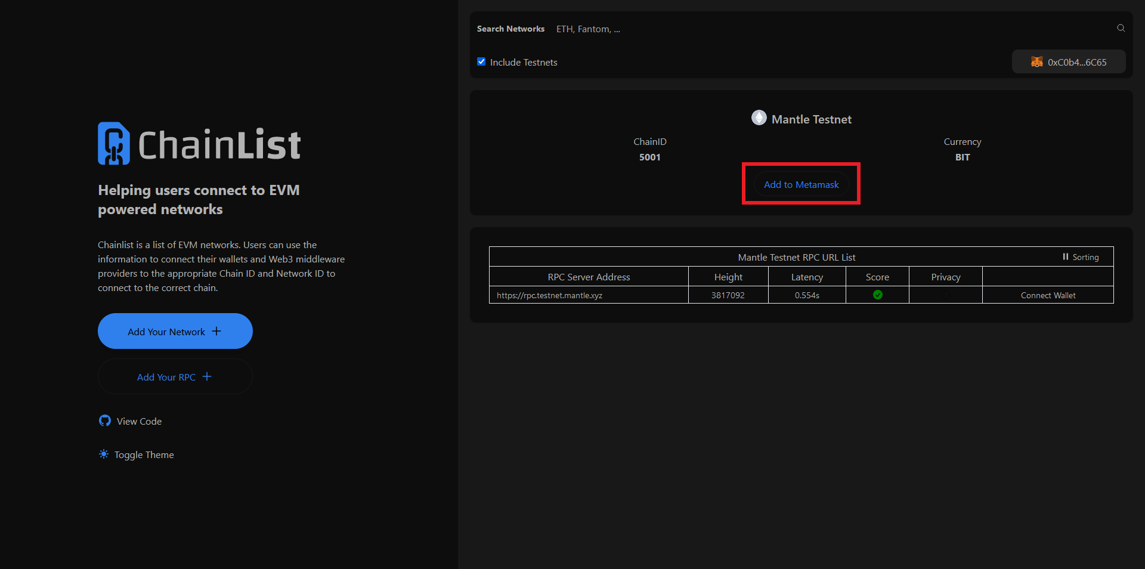1145x569 pixels.
Task: Click the 5001 ChainID value
Action: coord(649,157)
